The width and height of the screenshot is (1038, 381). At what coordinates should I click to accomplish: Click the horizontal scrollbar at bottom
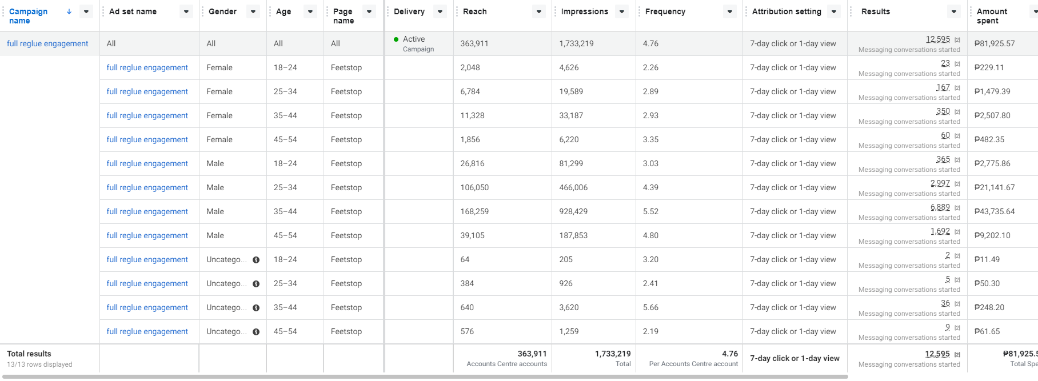click(423, 377)
